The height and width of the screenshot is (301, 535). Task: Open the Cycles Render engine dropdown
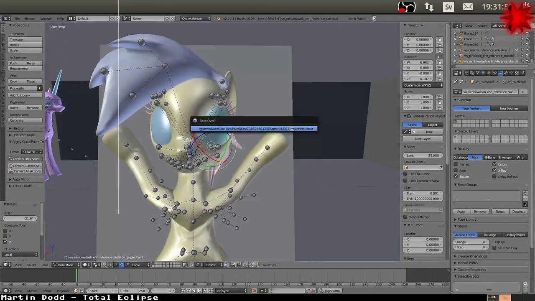coord(196,18)
